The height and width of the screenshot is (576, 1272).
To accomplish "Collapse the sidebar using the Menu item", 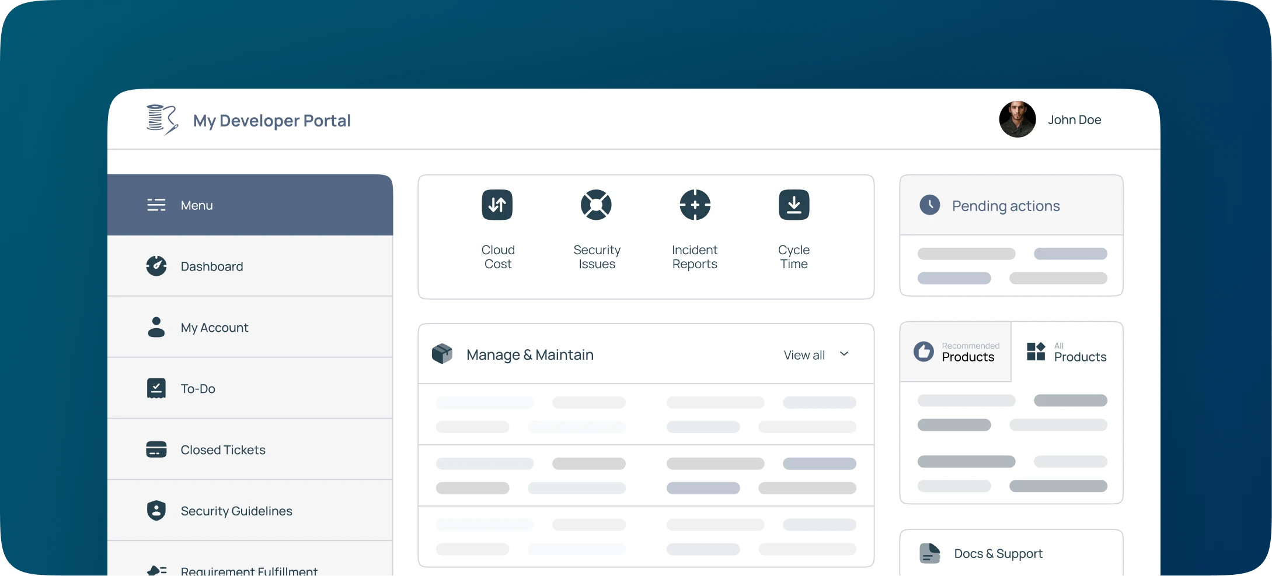I will point(196,205).
